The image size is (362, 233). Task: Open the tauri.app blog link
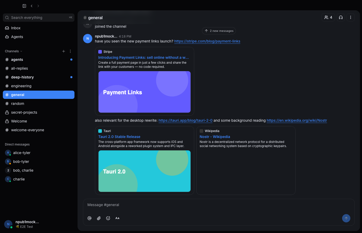tap(185, 120)
